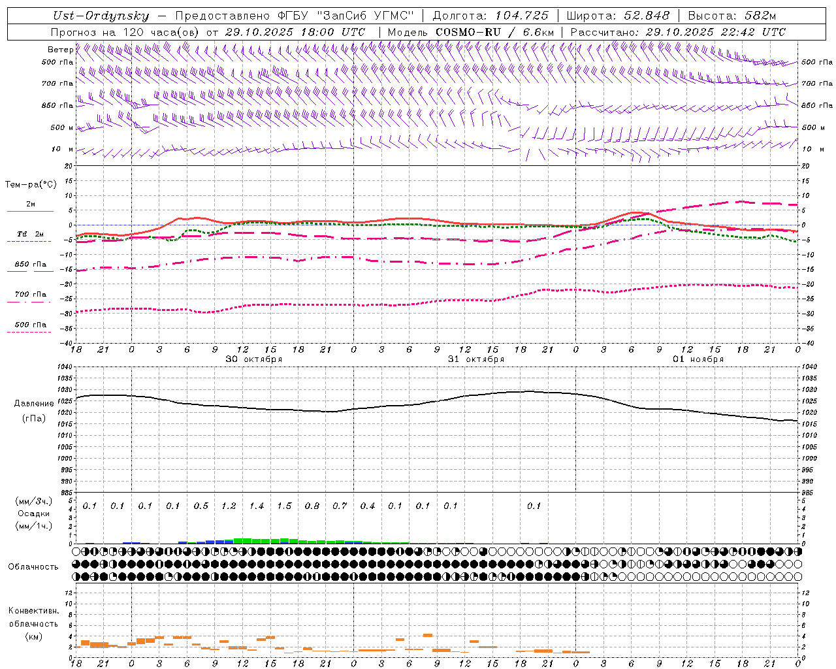Click the Td 2м legend label
The height and width of the screenshot is (669, 836).
tap(31, 234)
